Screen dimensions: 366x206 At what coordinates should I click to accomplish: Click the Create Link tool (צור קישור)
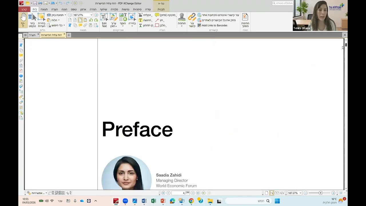192,21
